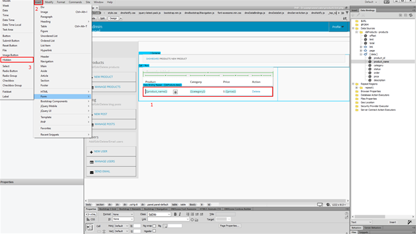Click the split cell icon

[x=104, y=231]
